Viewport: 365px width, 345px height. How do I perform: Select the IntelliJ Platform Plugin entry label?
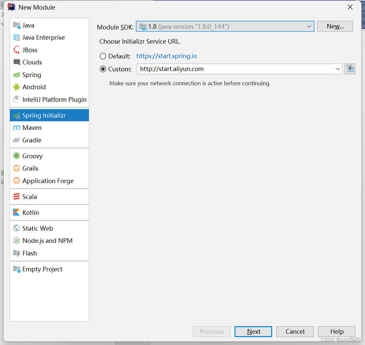pos(55,100)
